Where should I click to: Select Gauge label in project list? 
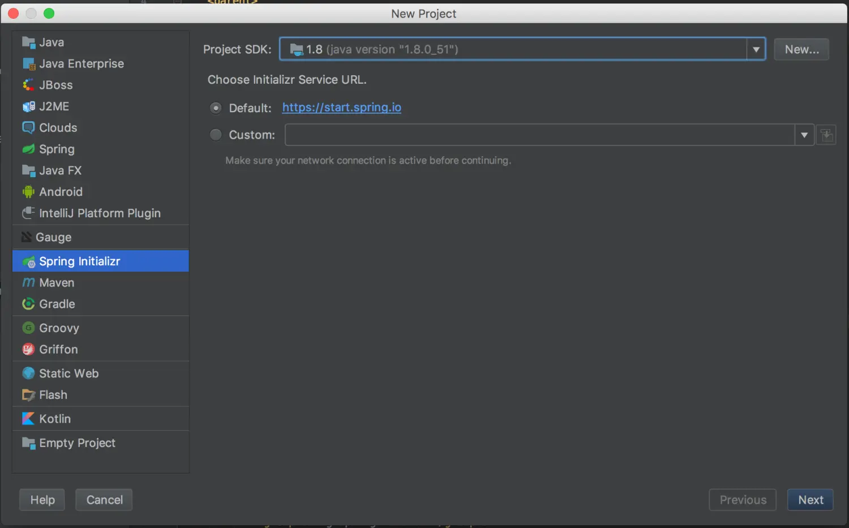coord(54,238)
